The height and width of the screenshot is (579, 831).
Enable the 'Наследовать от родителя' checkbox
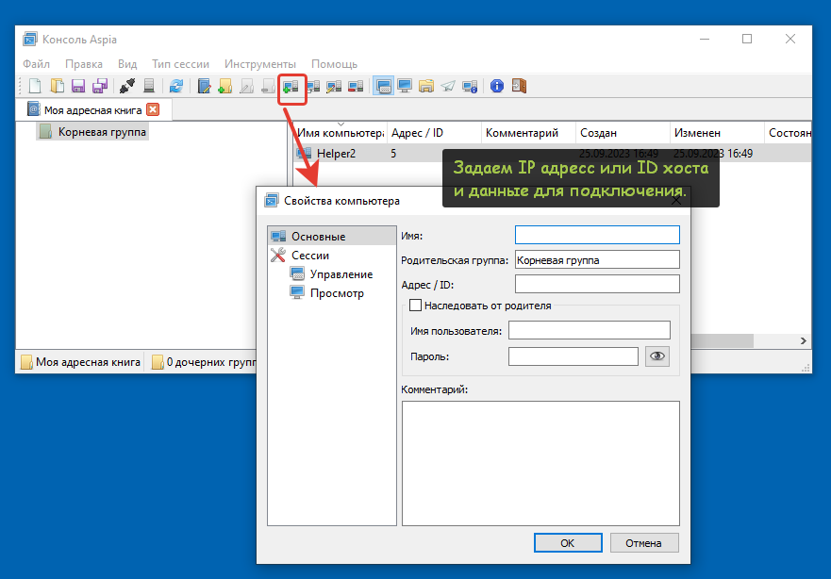[415, 306]
